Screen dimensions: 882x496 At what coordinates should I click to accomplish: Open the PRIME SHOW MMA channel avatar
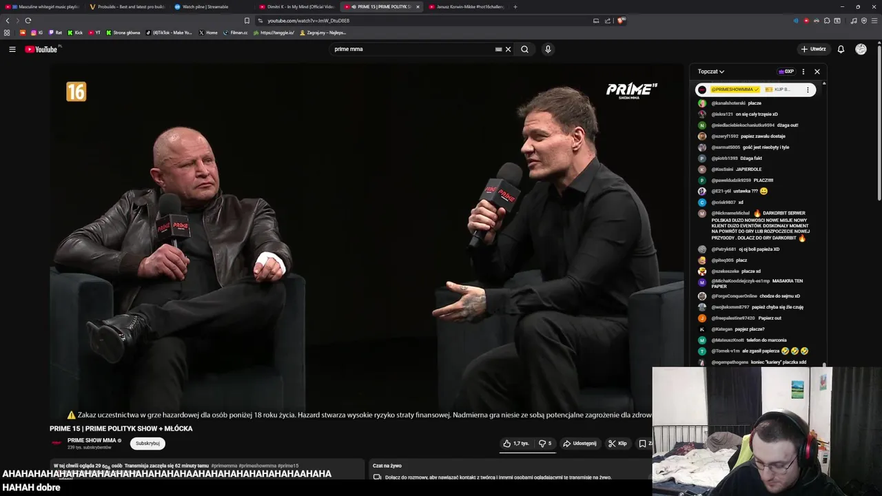point(57,443)
